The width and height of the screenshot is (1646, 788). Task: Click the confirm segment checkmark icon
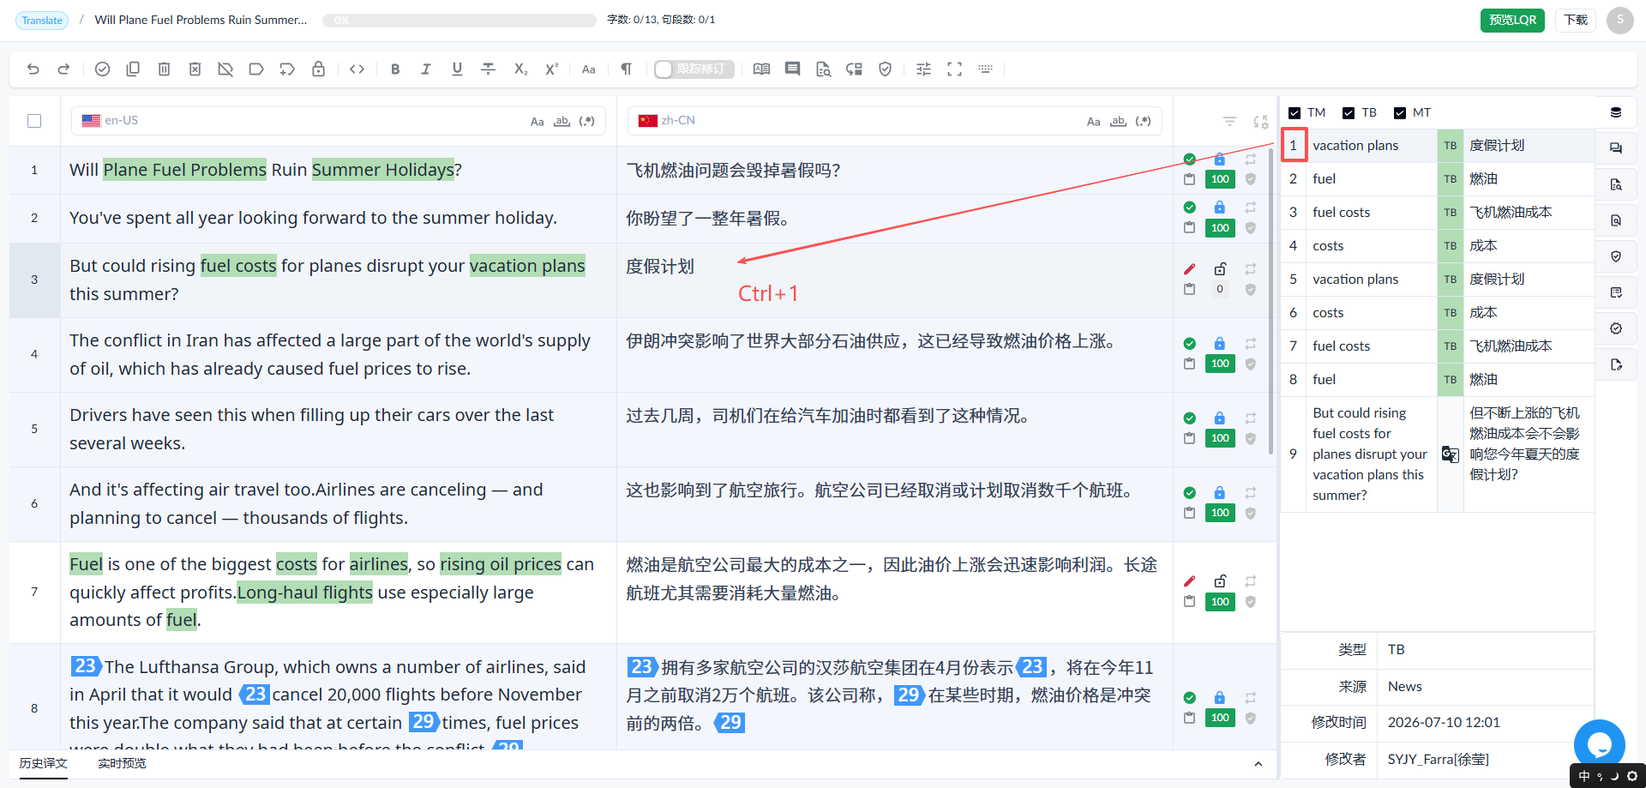point(102,69)
